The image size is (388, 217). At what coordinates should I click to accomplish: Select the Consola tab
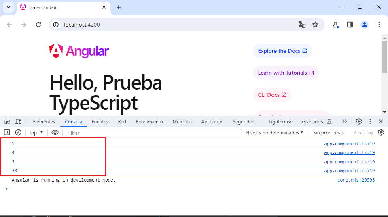pos(74,122)
